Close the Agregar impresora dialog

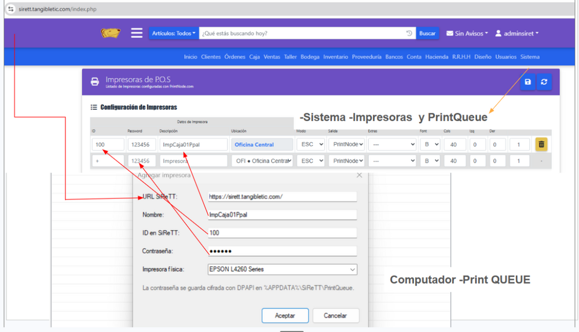click(360, 175)
